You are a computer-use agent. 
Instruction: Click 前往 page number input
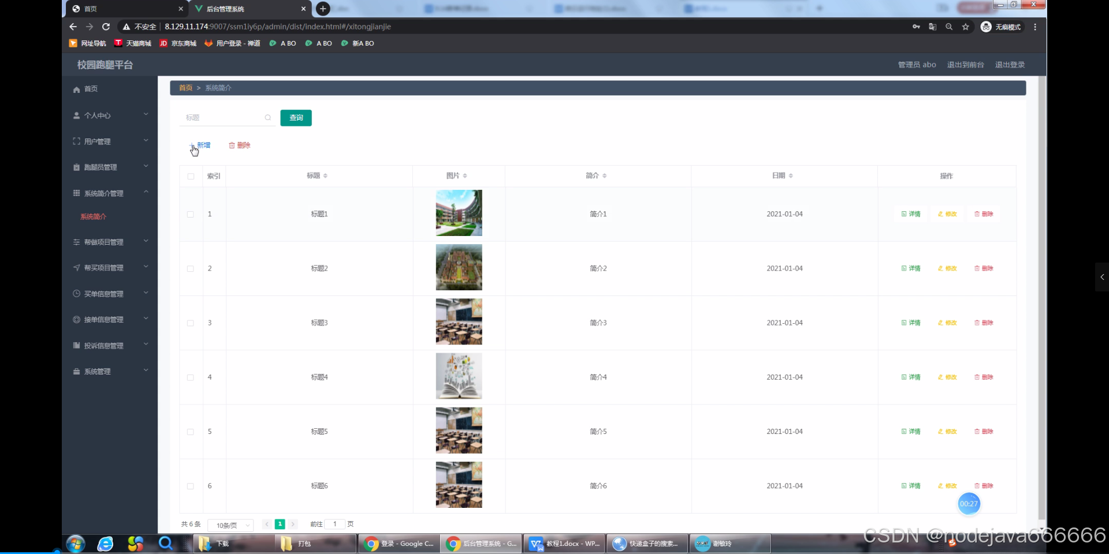pos(334,524)
